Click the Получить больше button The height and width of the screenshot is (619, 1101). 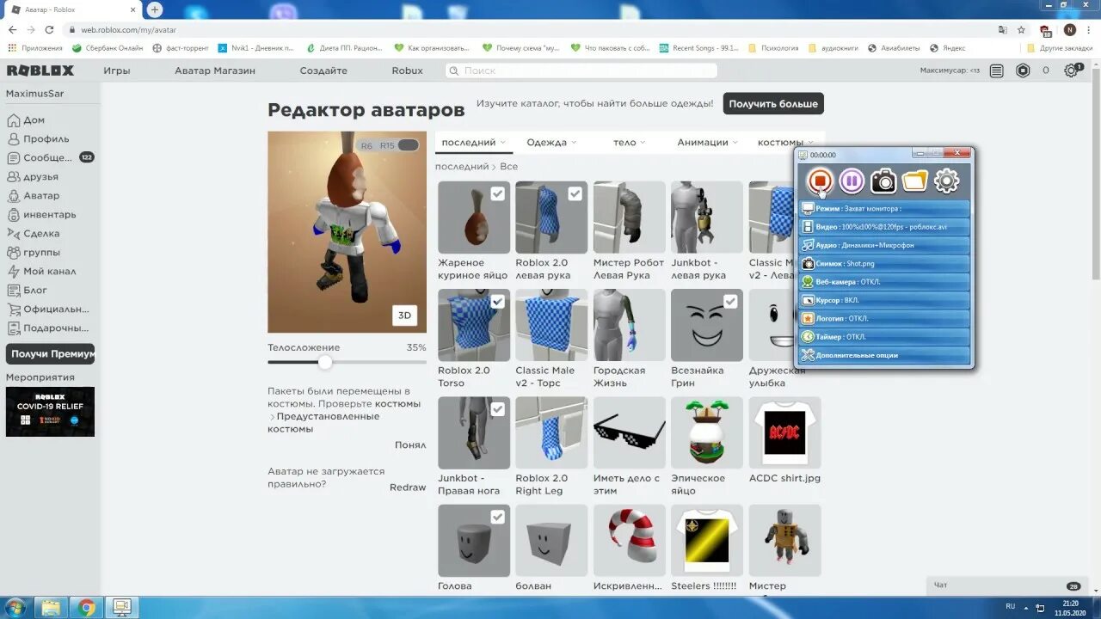[x=773, y=104]
